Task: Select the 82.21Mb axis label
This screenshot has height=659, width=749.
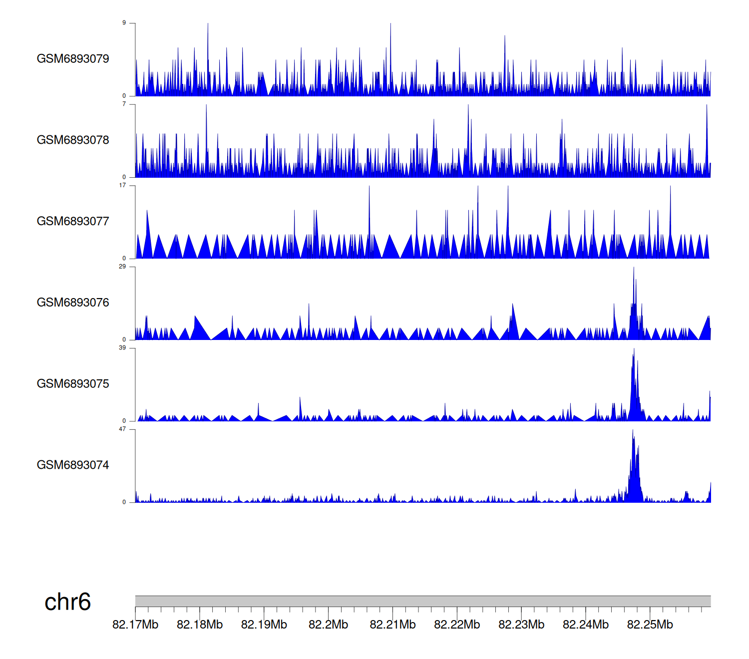Action: click(392, 625)
